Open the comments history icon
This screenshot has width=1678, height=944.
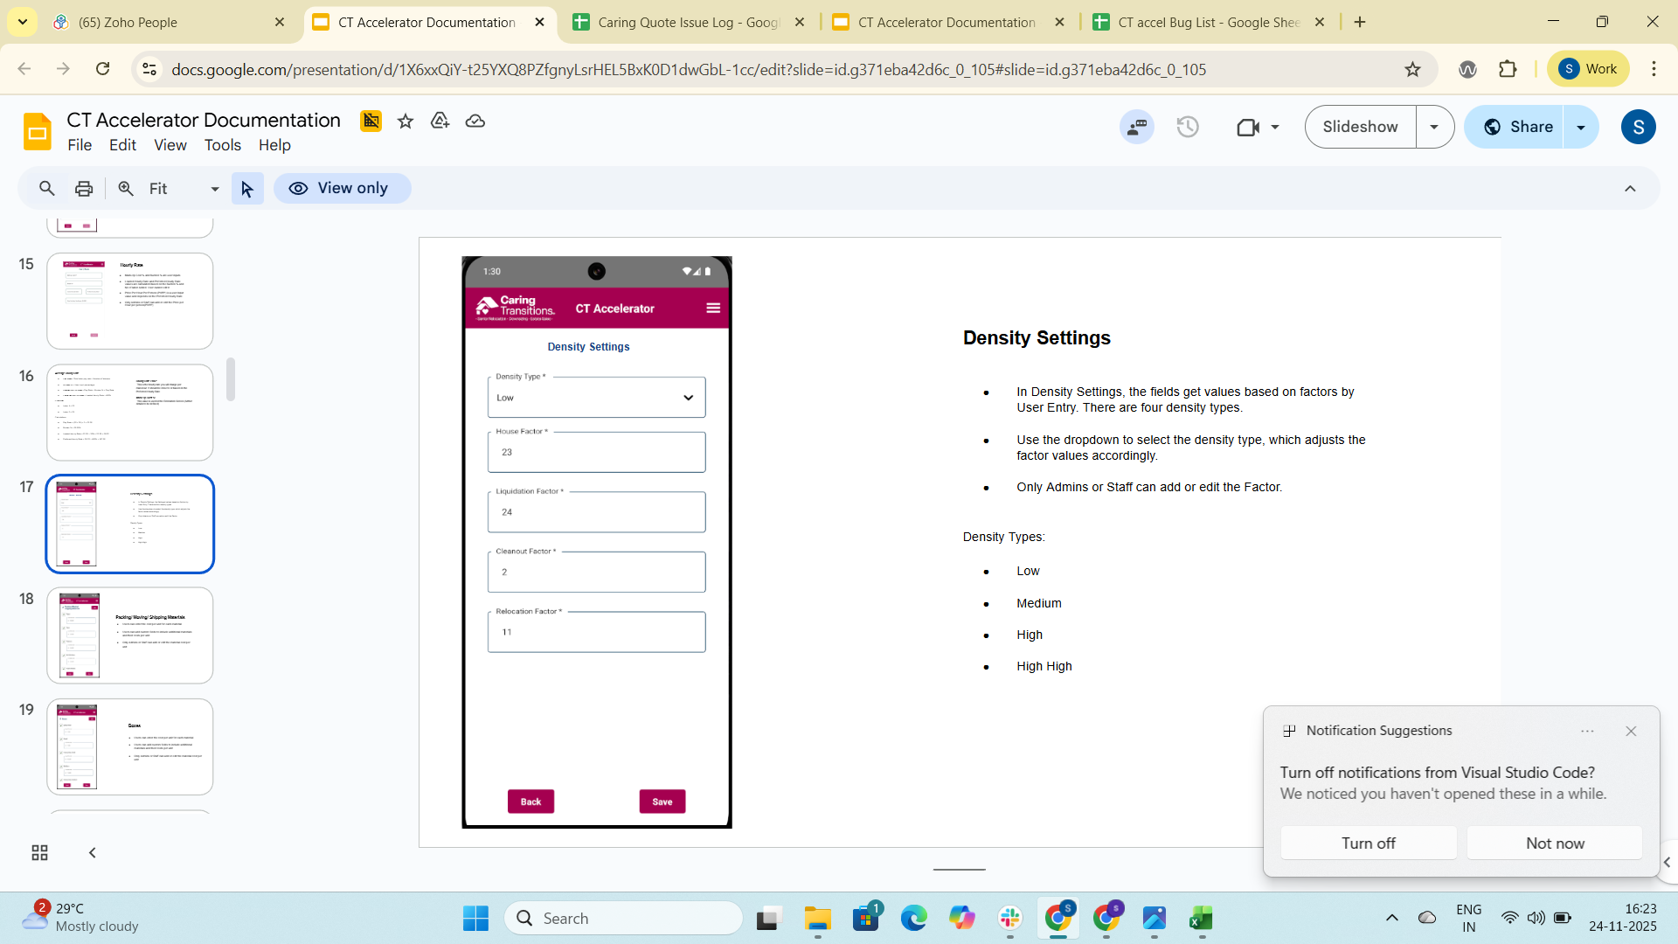tap(1137, 127)
